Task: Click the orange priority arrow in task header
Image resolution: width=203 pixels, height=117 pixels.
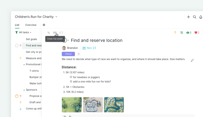Action: click(x=175, y=32)
